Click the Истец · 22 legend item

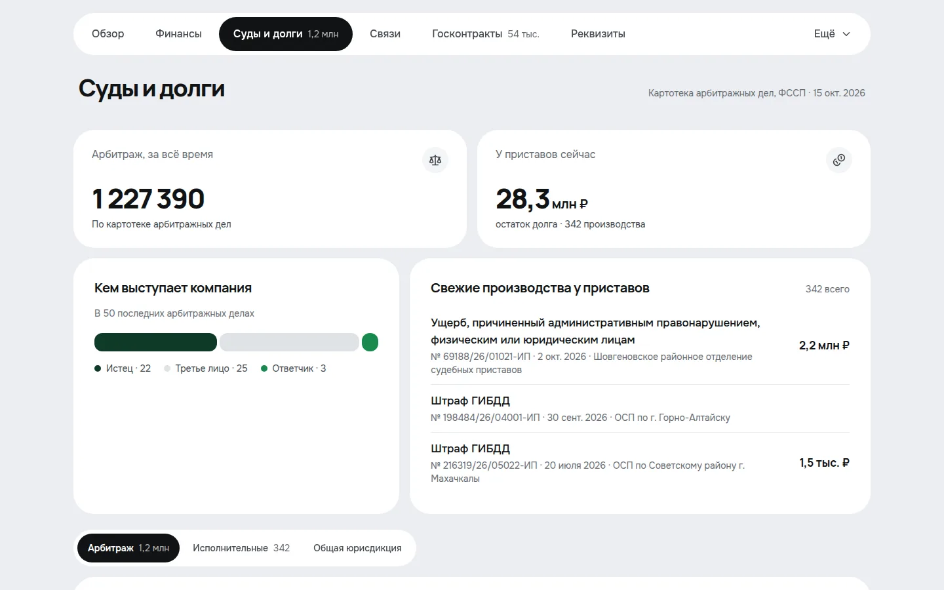pos(123,368)
